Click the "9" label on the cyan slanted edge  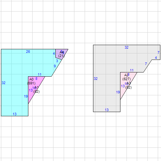[x=55, y=66]
